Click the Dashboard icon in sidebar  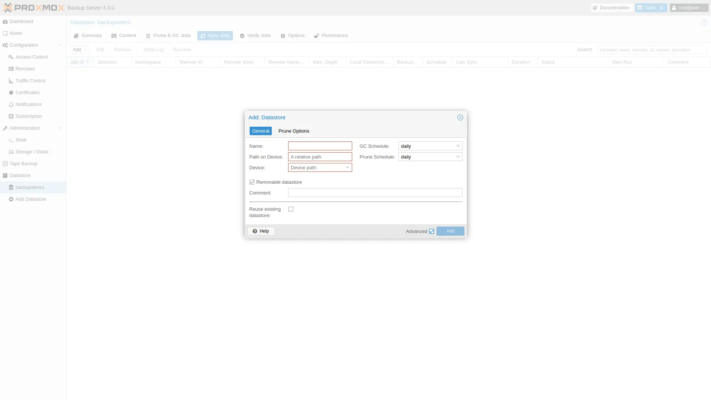click(5, 21)
